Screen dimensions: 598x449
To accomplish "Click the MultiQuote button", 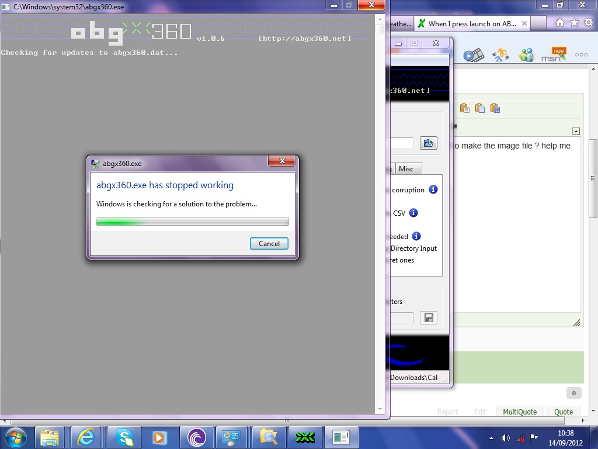I will [520, 412].
